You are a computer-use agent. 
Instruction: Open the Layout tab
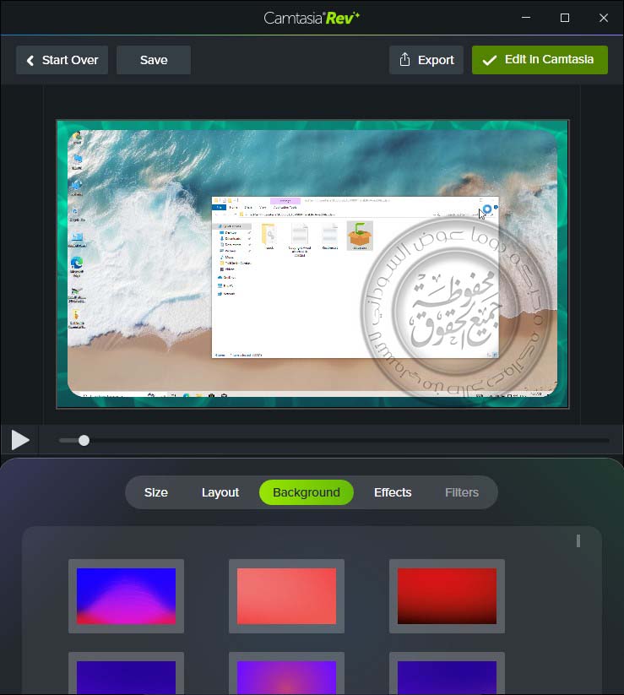point(220,492)
